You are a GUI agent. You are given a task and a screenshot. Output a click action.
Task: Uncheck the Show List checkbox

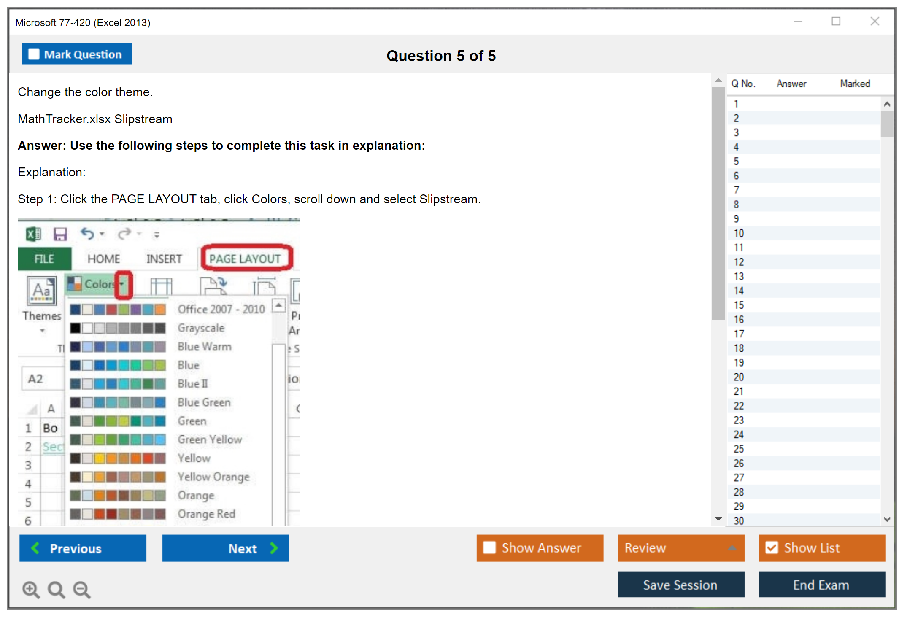pos(772,547)
